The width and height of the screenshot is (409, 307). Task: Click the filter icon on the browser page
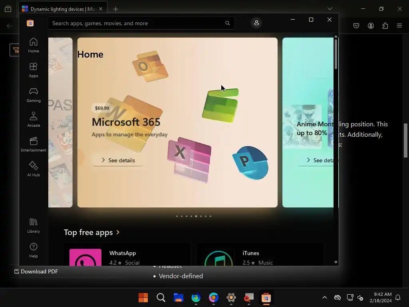click(x=15, y=50)
